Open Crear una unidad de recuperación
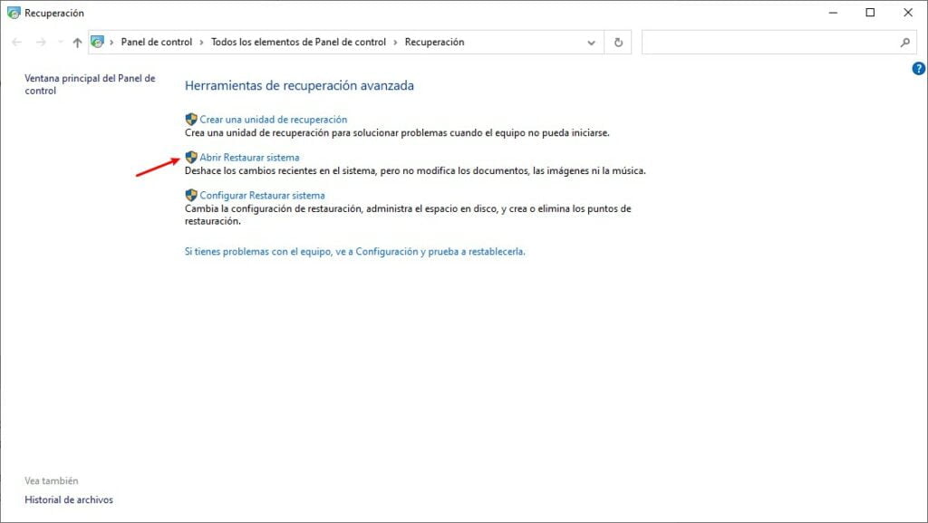 273,120
